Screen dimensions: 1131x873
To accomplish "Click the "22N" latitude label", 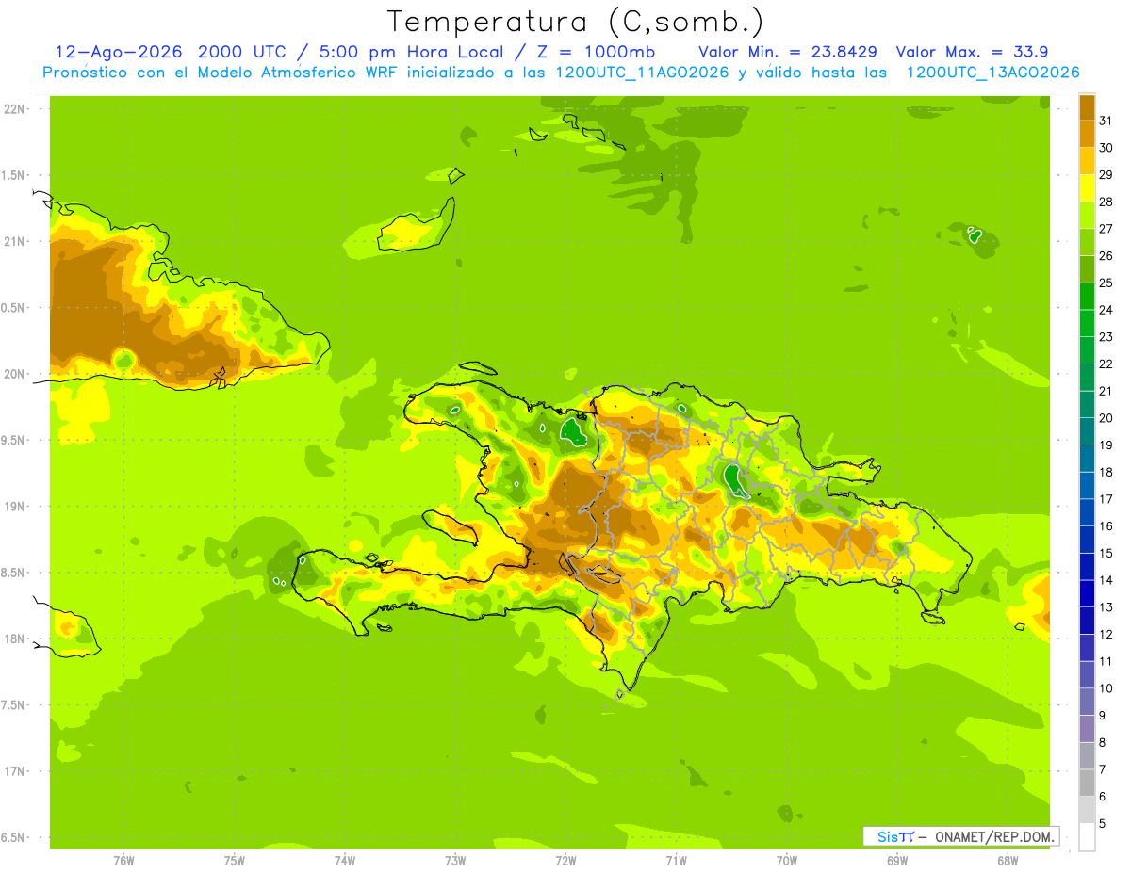I will point(13,109).
